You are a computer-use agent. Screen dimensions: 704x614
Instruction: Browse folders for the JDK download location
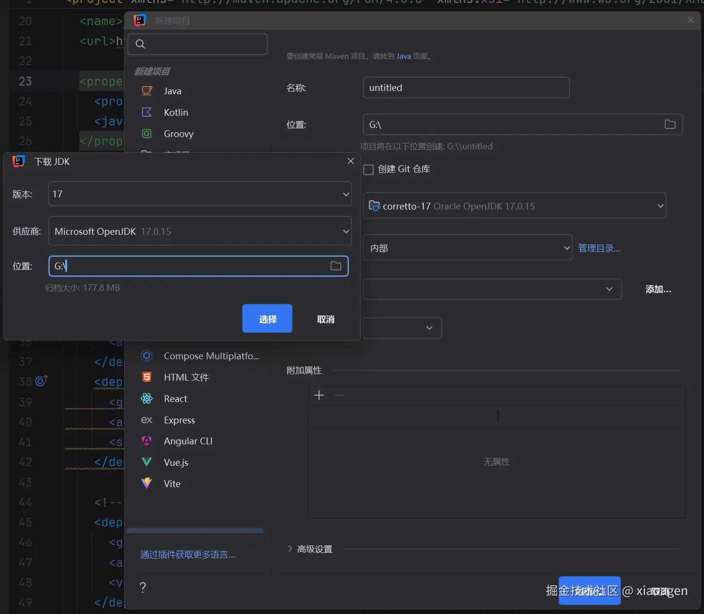click(336, 266)
